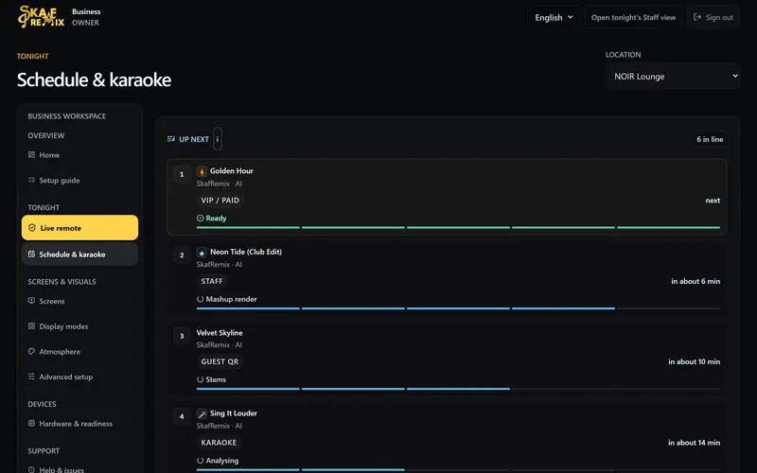This screenshot has height=473, width=757.
Task: Click the Up Next queue list icon
Action: tap(171, 139)
